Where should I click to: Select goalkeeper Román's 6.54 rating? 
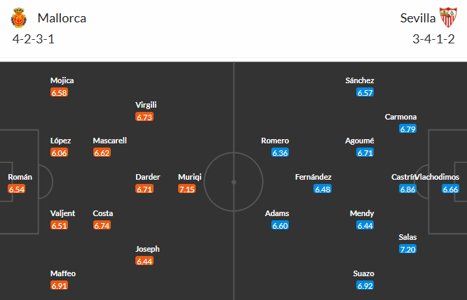pos(17,189)
